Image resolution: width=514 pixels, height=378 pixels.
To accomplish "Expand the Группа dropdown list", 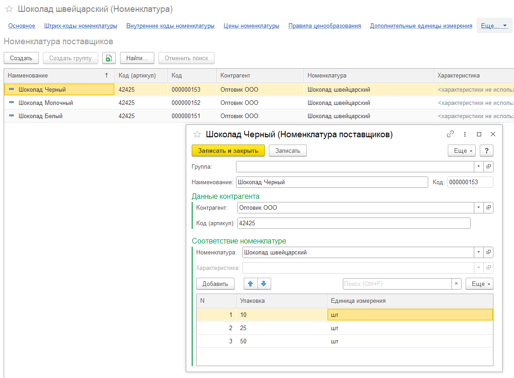I will (478, 167).
